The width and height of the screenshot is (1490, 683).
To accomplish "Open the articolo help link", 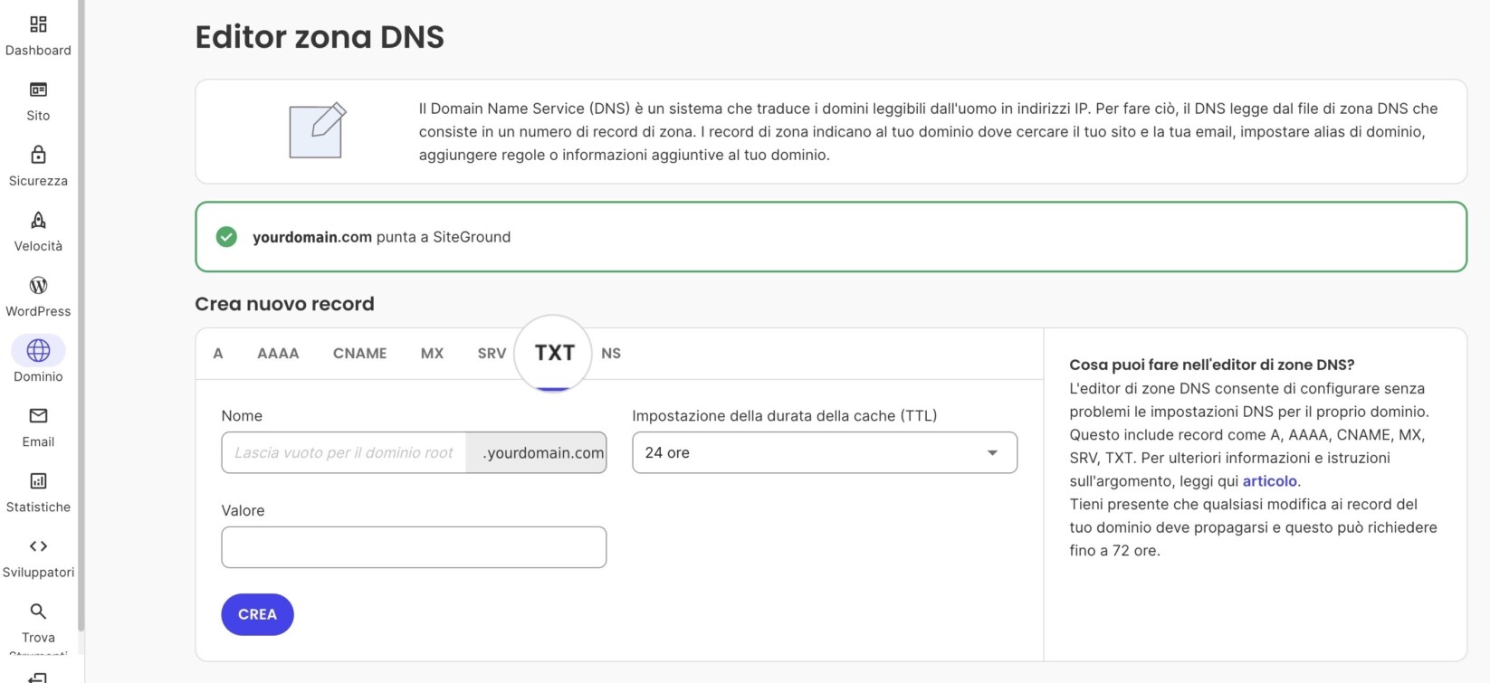I will 1269,481.
